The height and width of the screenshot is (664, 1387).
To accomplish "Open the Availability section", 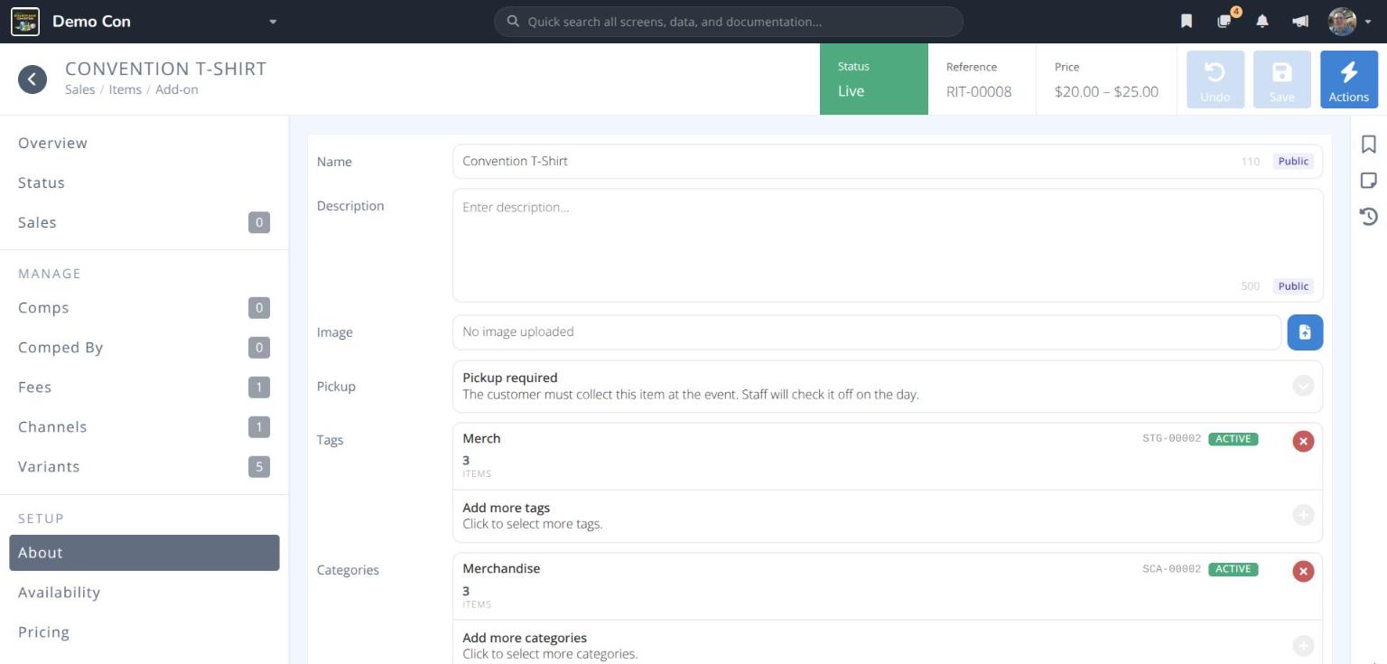I will click(144, 593).
